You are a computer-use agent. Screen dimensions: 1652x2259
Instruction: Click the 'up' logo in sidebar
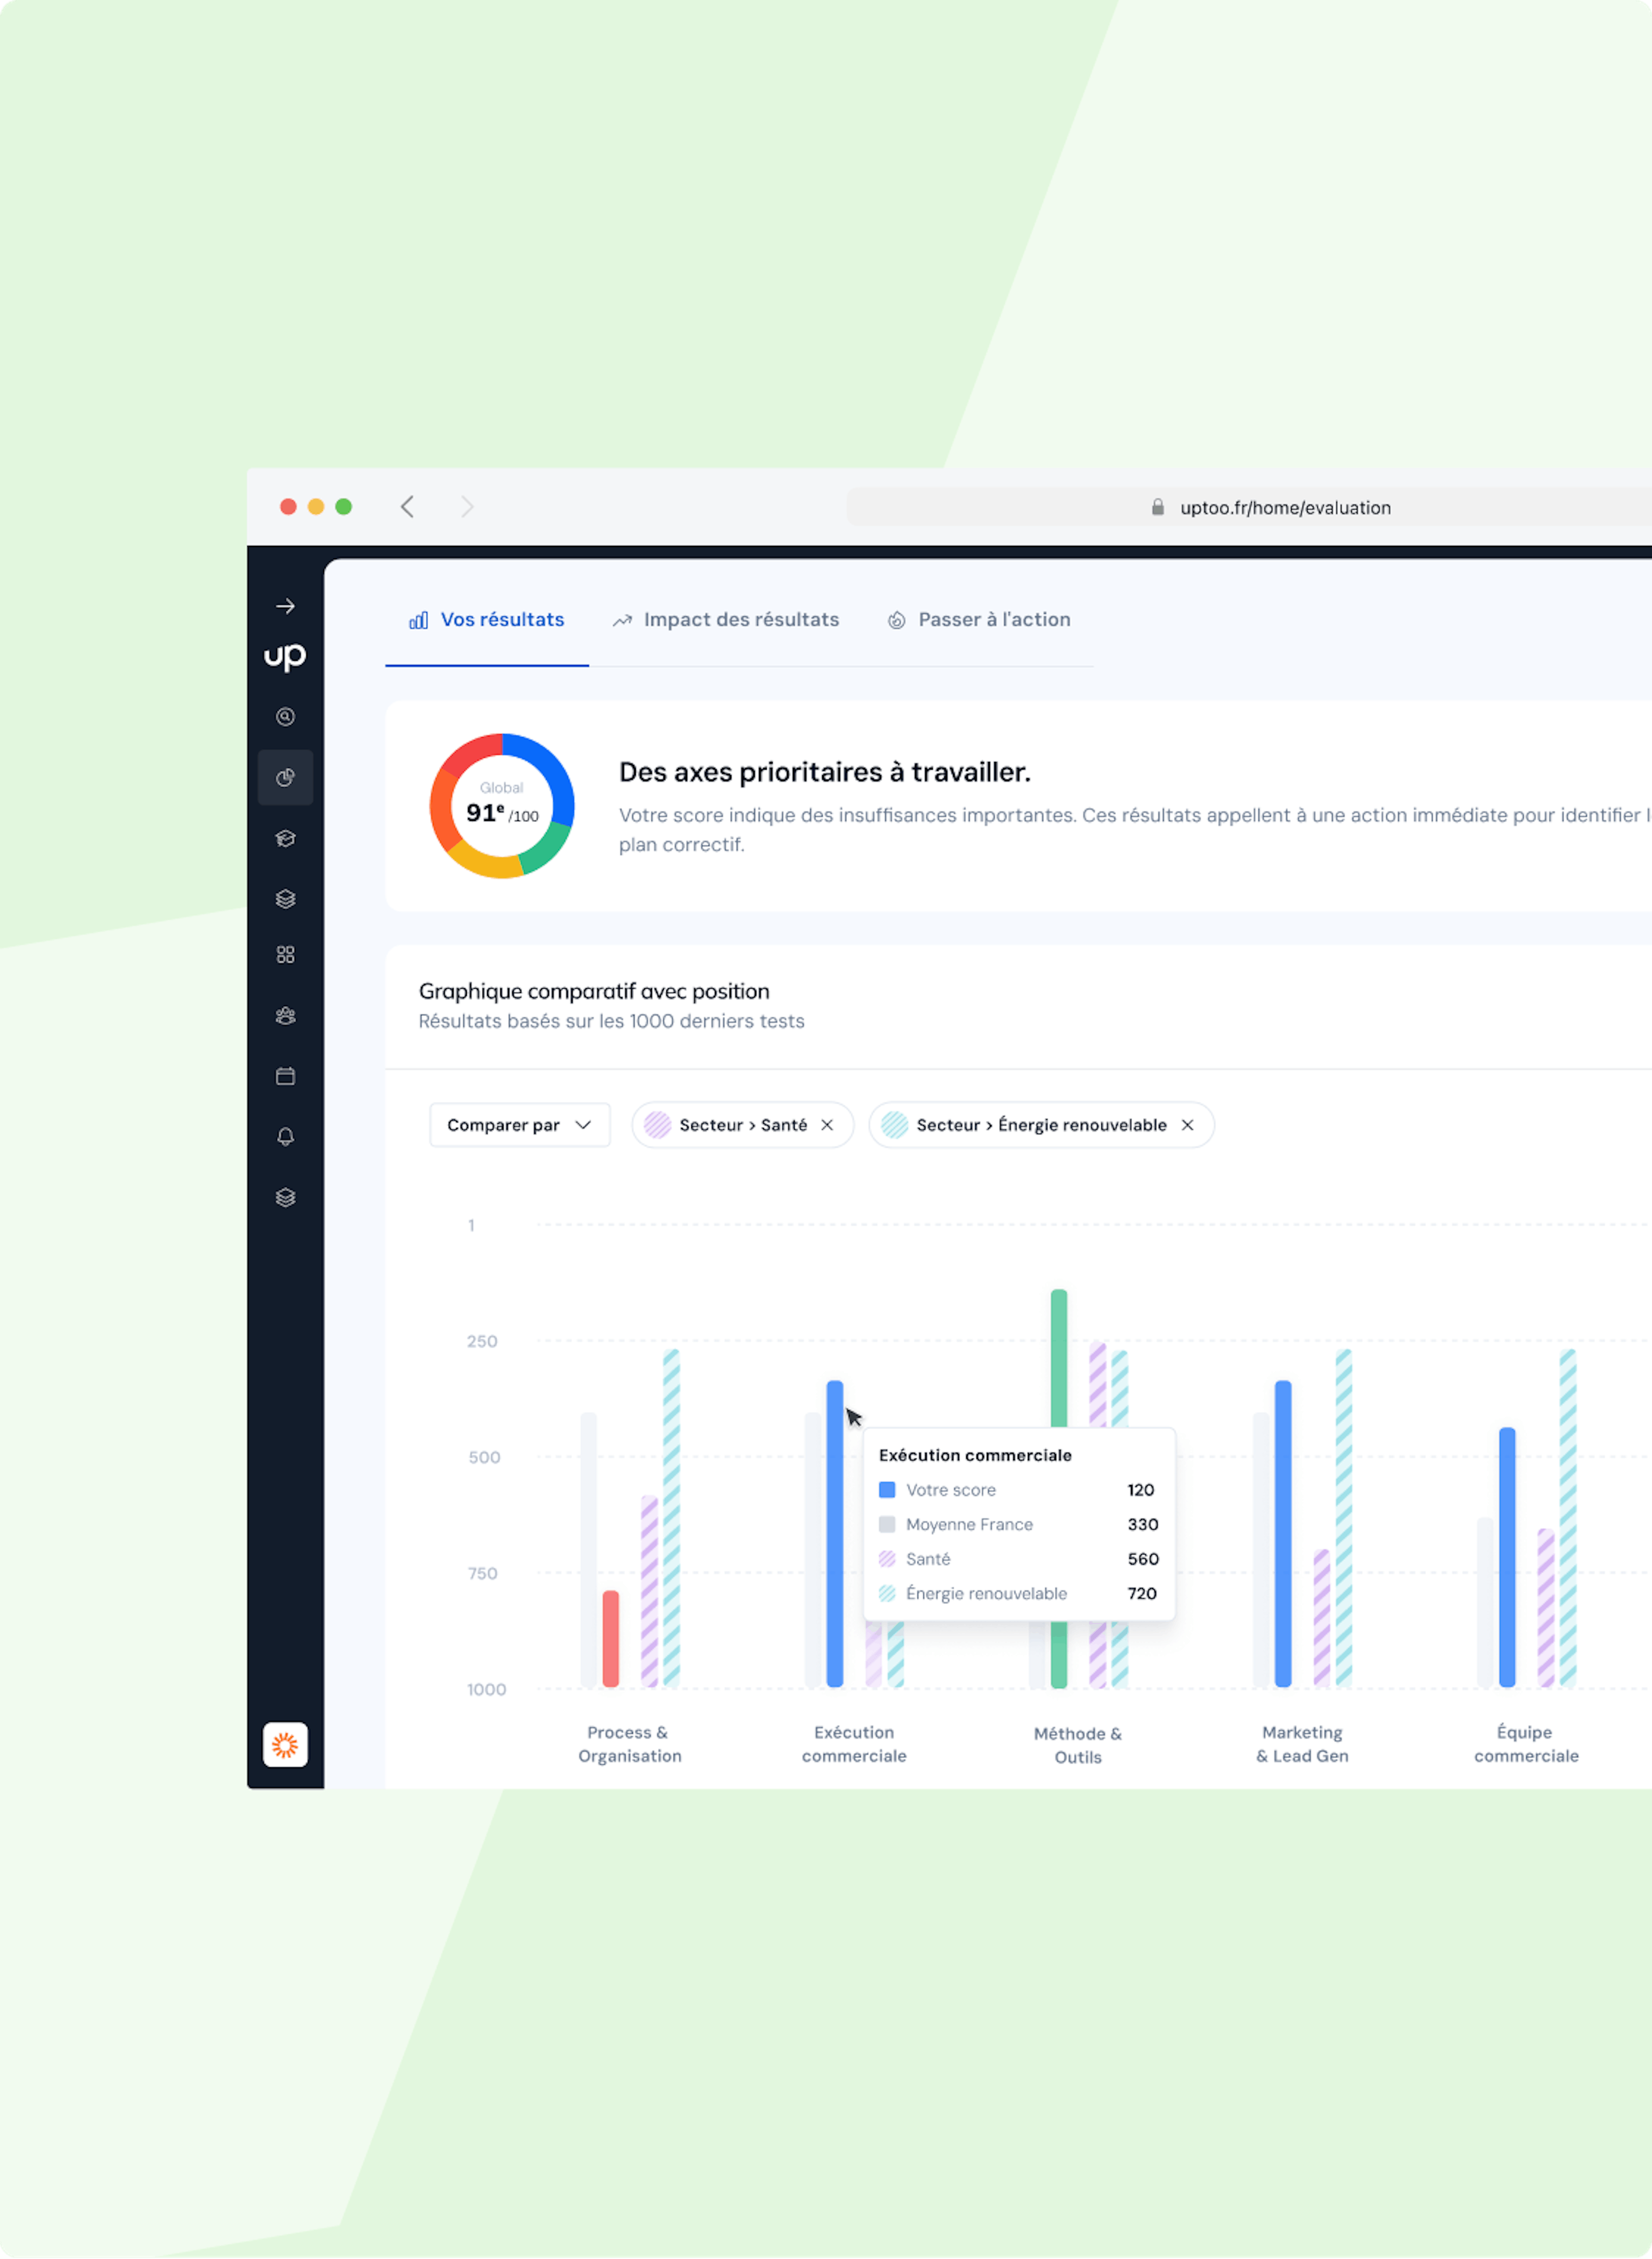coord(285,656)
